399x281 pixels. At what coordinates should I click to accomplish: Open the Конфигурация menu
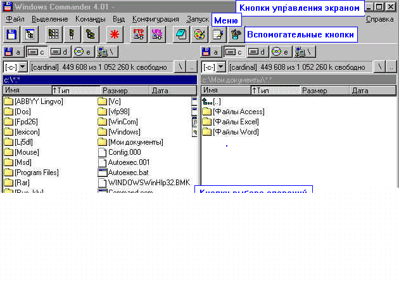[x=154, y=20]
